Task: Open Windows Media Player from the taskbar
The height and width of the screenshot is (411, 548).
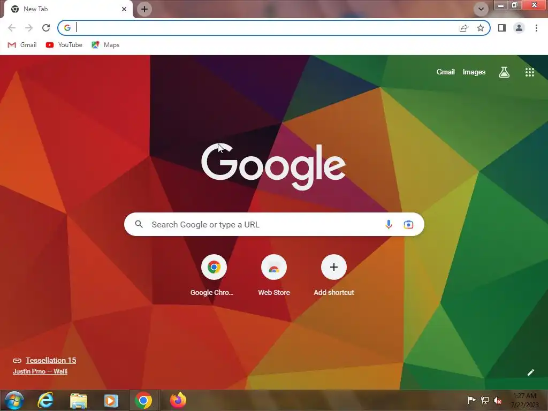Action: pos(111,400)
